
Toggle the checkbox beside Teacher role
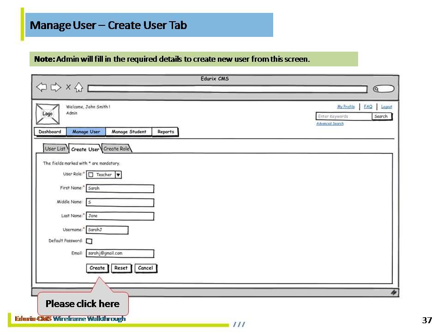pyautogui.click(x=91, y=175)
